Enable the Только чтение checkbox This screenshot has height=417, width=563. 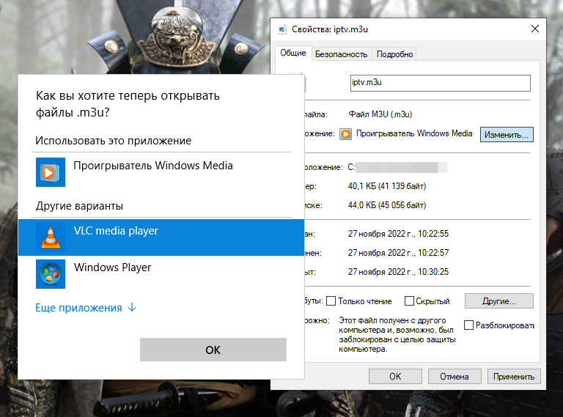(331, 301)
